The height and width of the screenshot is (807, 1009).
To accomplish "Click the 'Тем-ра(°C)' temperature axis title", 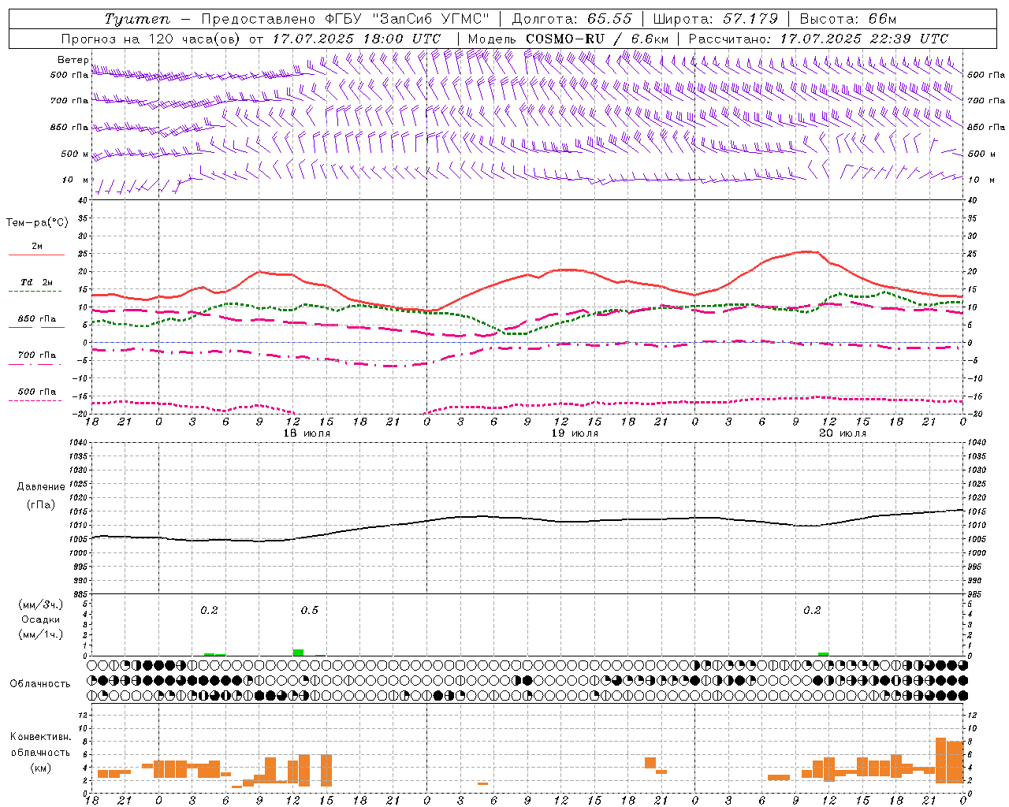I will 37,223.
